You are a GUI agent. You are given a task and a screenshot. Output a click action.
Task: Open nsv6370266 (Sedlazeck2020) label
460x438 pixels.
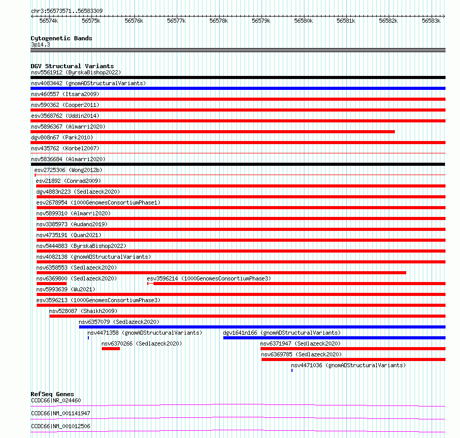142,343
